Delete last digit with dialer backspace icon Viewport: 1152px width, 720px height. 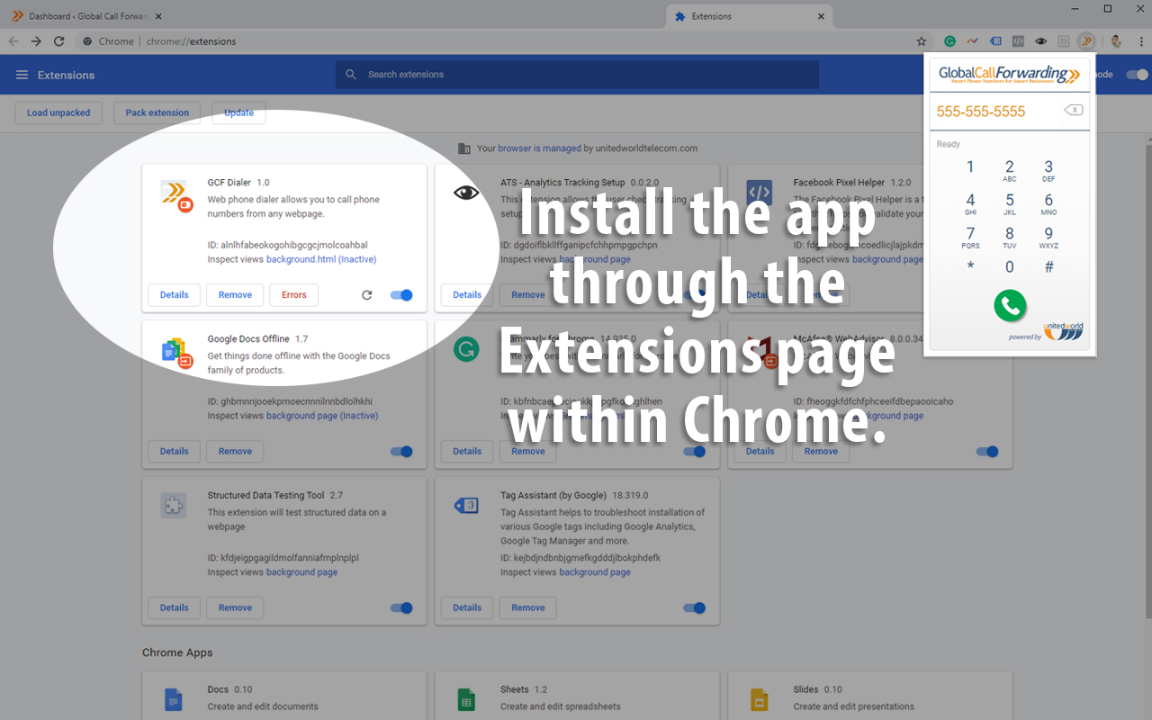click(1073, 111)
